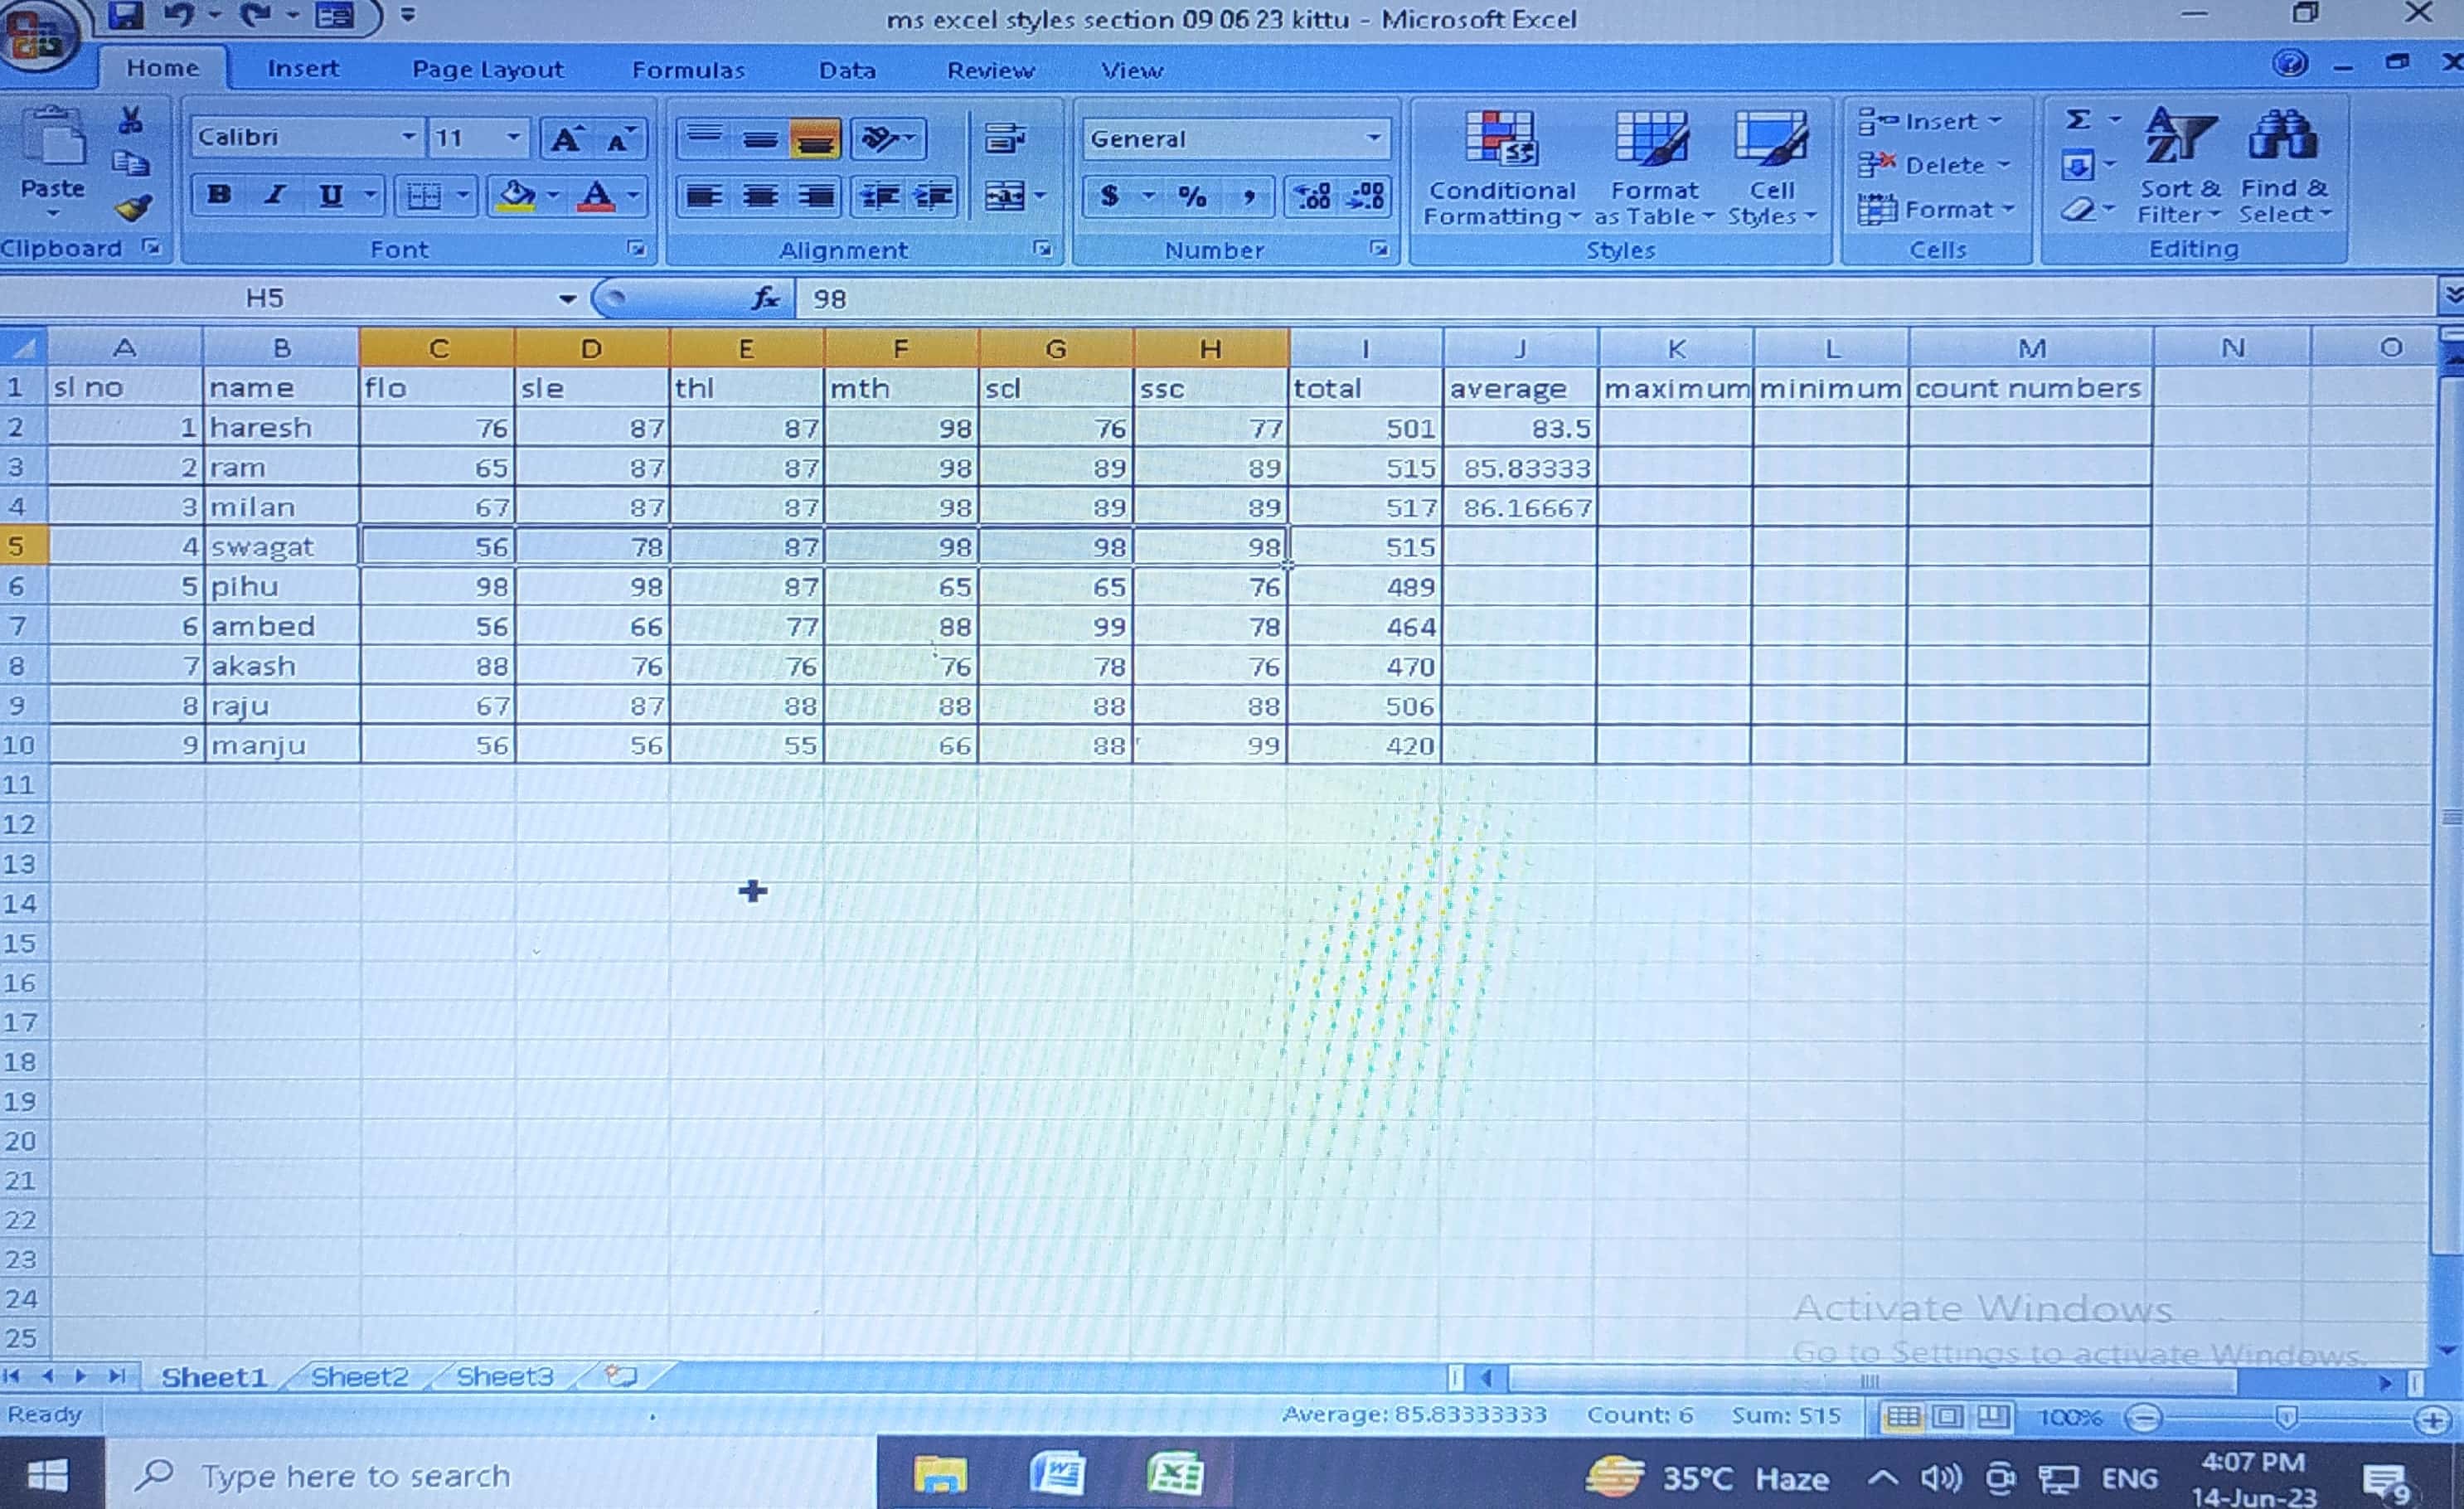This screenshot has width=2464, height=1509.
Task: Switch to the Formulas ribbon tab
Action: [x=688, y=70]
